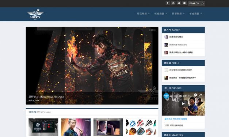Expand the fourth navigation menu dropdown
229x137 pixels.
(196, 13)
